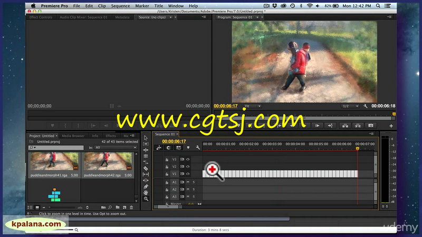Select the Slide tool
This screenshot has height=237, width=422.
(x=146, y=180)
